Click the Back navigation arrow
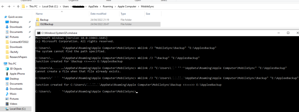Screen dimensions: 299x112 (x=3, y=6)
